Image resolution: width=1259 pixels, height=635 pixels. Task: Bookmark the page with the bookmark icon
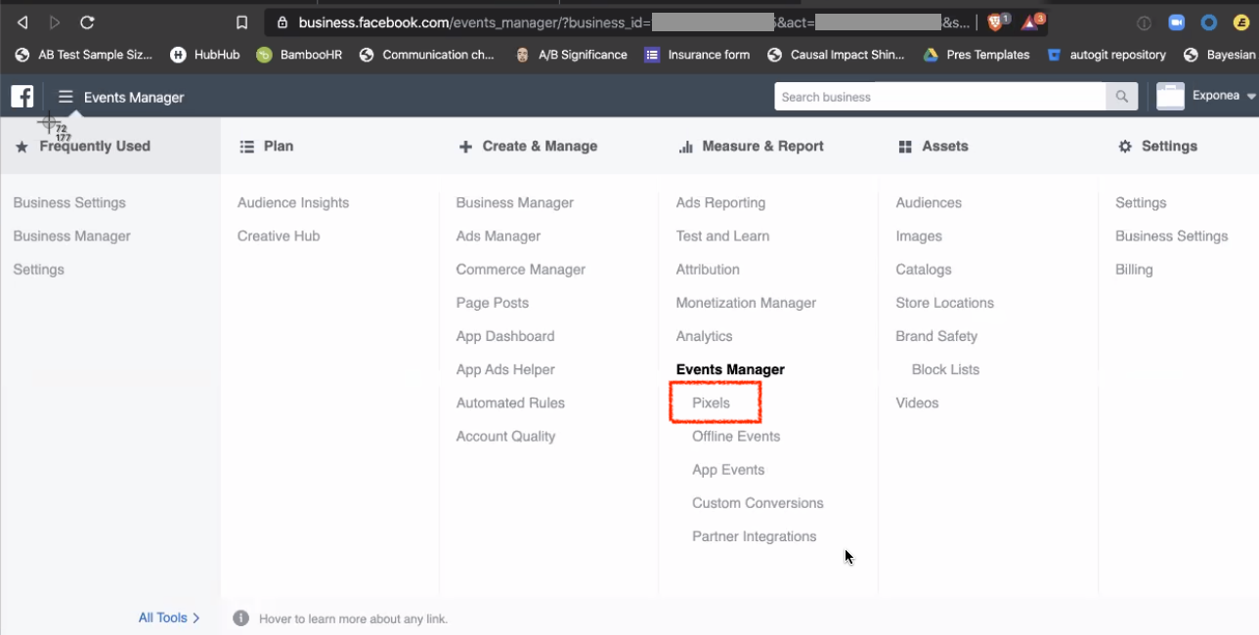click(x=242, y=22)
